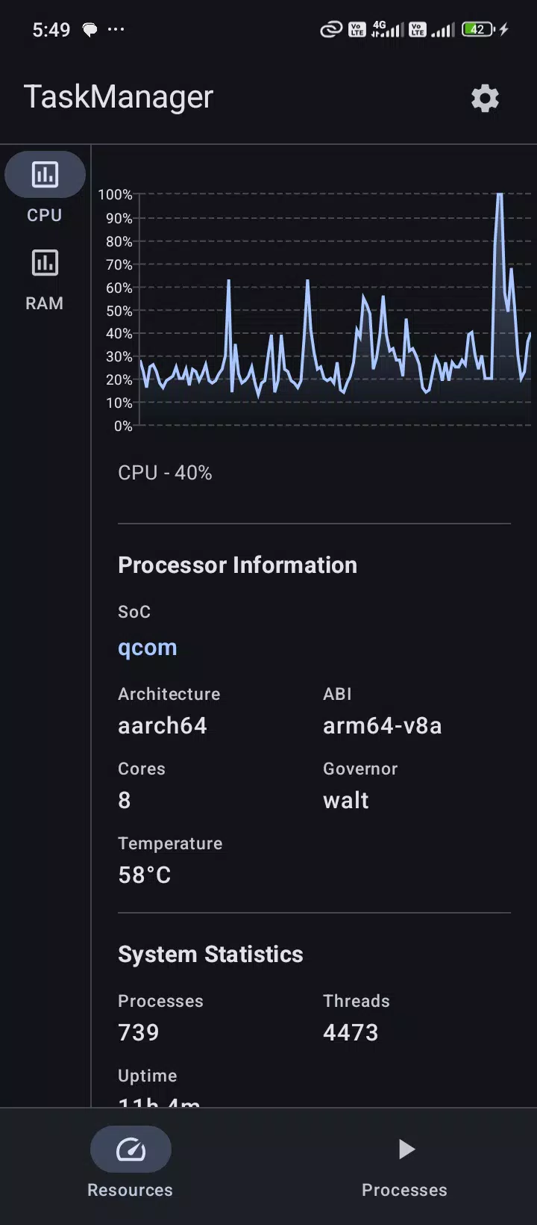The width and height of the screenshot is (537, 1225).
Task: Select the CPU chart icon in sidebar
Action: [x=45, y=175]
